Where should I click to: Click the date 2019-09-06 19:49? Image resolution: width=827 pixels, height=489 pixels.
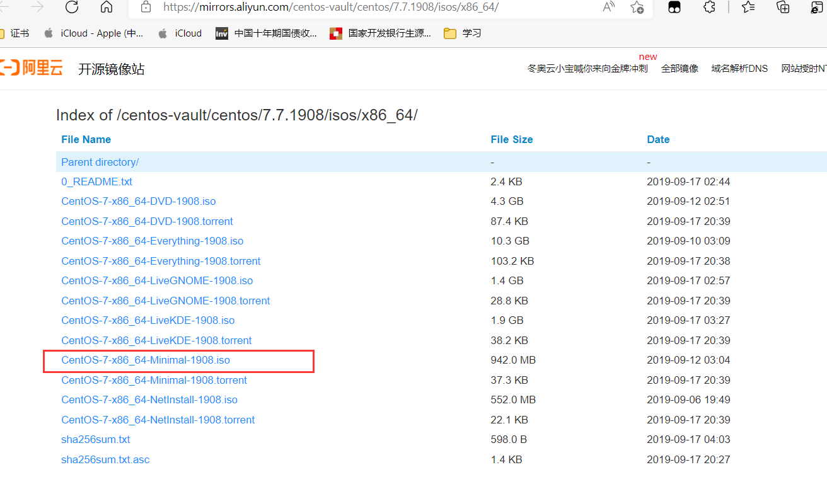point(688,400)
